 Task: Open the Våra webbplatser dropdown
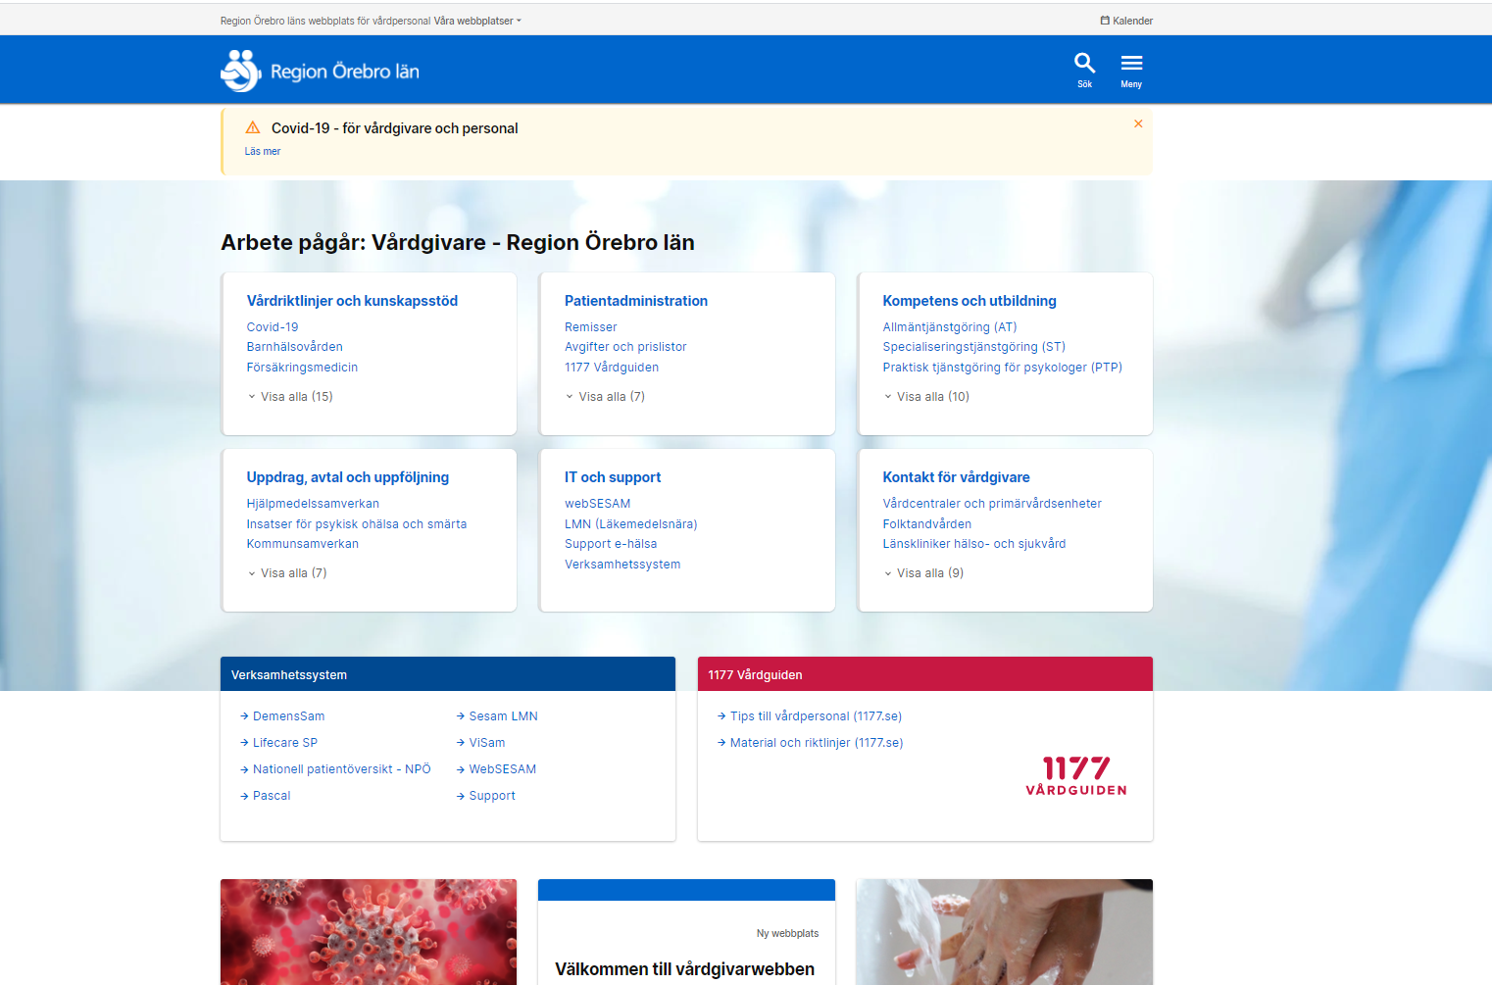pos(477,20)
